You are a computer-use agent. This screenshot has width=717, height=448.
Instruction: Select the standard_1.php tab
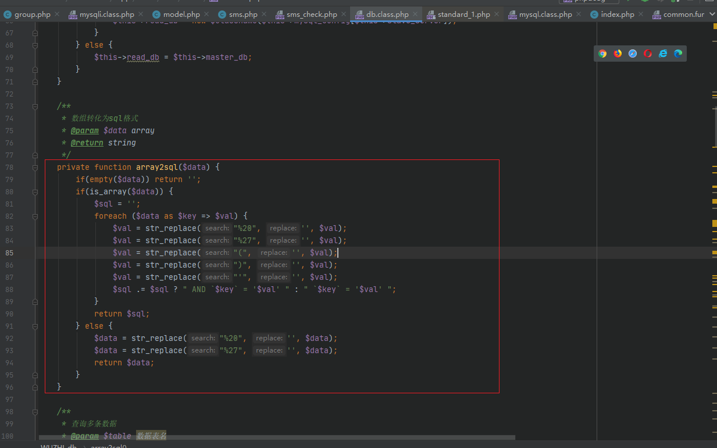[463, 15]
